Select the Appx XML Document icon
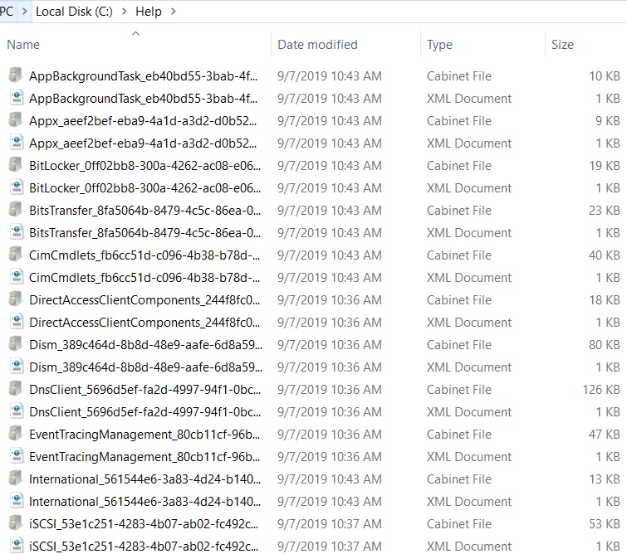The width and height of the screenshot is (627, 554). tap(16, 143)
